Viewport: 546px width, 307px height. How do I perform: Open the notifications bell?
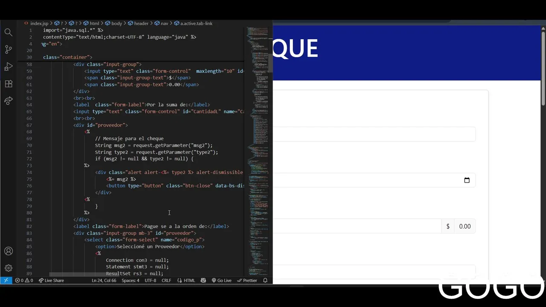pos(265,281)
